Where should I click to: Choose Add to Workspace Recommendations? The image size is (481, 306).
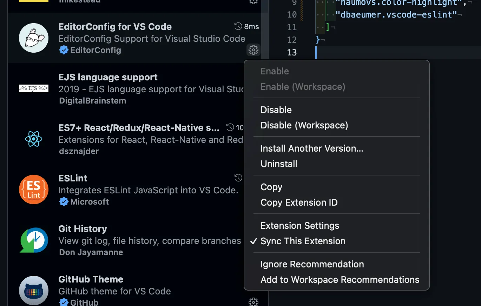tap(340, 280)
